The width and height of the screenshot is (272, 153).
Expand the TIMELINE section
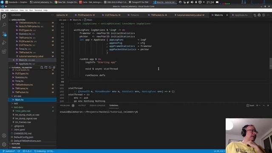(x=16, y=147)
